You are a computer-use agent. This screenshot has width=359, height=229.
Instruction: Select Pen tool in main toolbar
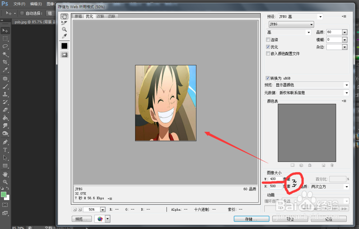tap(5, 142)
